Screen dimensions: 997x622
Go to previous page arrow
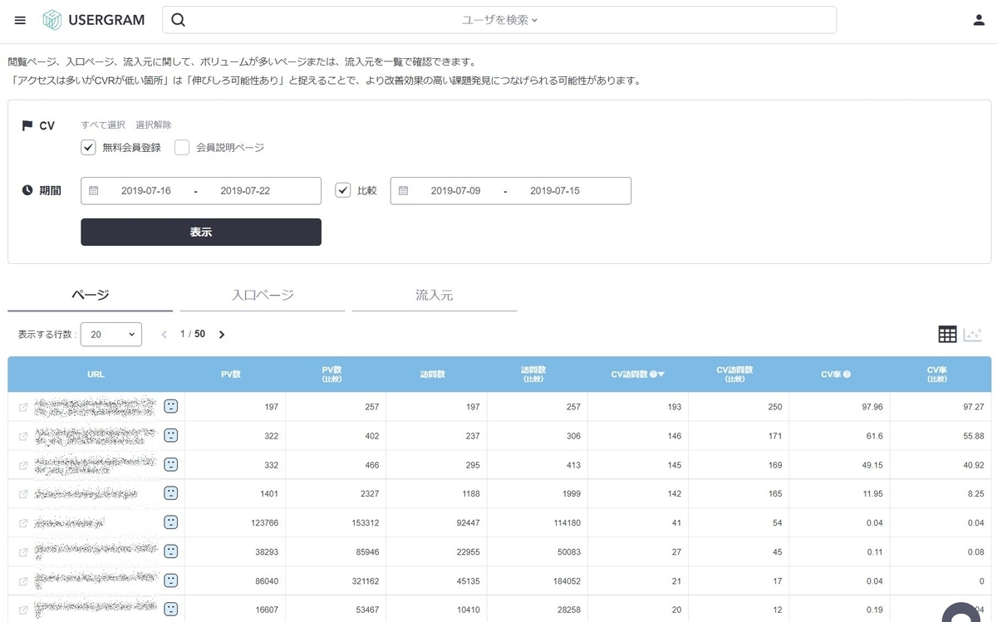coord(164,335)
